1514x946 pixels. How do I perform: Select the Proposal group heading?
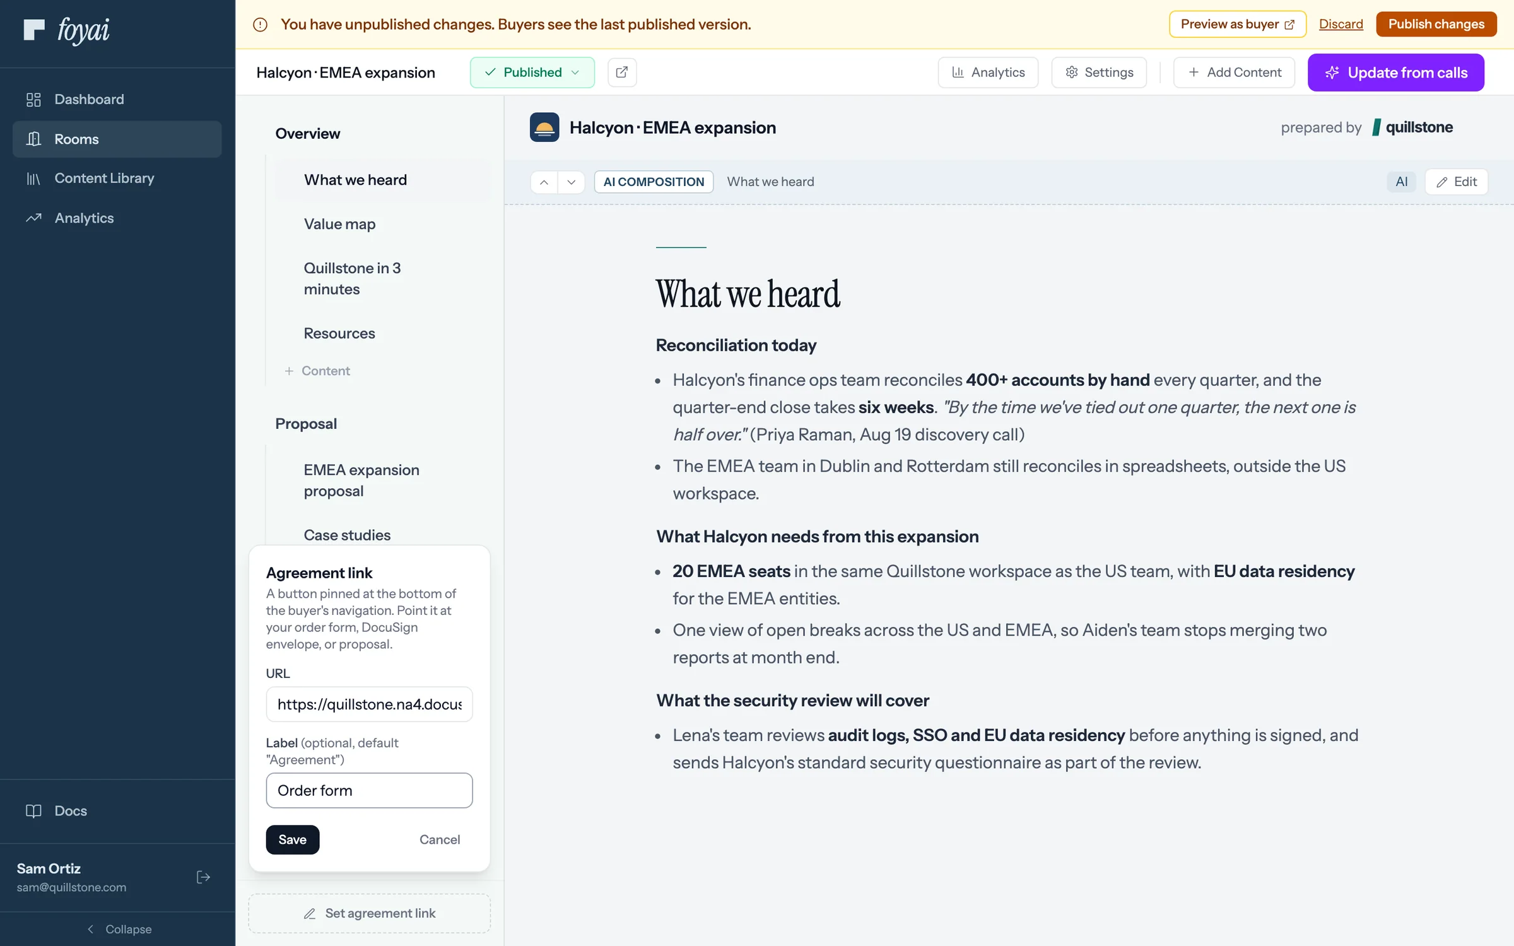coord(306,423)
